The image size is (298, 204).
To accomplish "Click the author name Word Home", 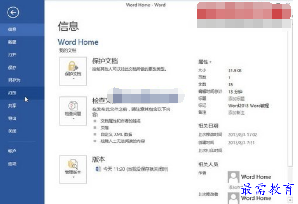I will click(x=256, y=177).
